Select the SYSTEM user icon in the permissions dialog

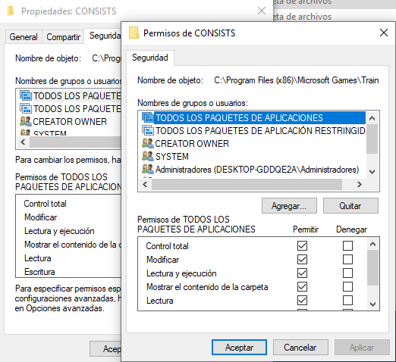[148, 156]
